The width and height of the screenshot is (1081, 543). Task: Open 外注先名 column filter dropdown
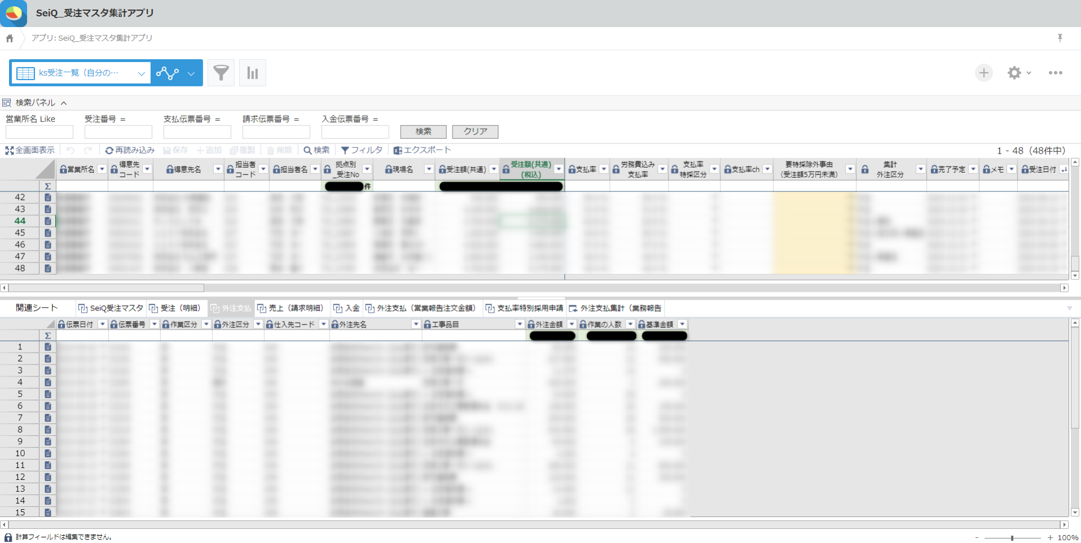tap(416, 325)
